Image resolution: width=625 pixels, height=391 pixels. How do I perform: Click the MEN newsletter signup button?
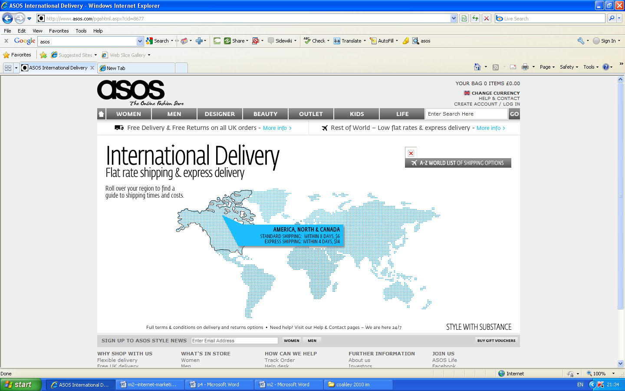312,341
